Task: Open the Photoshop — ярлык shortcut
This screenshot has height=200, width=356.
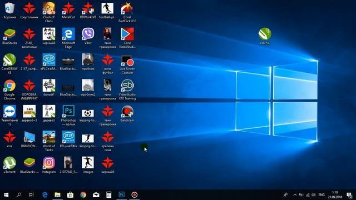Action: tap(68, 116)
